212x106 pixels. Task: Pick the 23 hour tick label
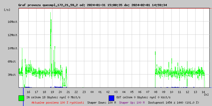84,92
